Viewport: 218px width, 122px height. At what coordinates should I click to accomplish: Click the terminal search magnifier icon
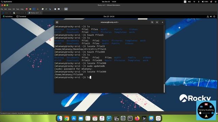pyautogui.click(x=152, y=22)
